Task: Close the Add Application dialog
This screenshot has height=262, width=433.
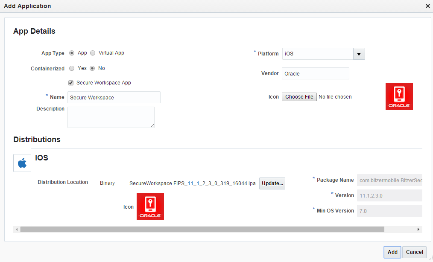Action: click(x=428, y=6)
